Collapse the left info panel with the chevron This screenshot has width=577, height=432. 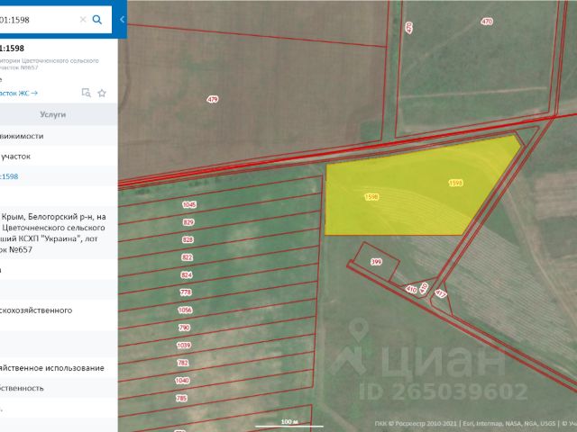tap(123, 19)
